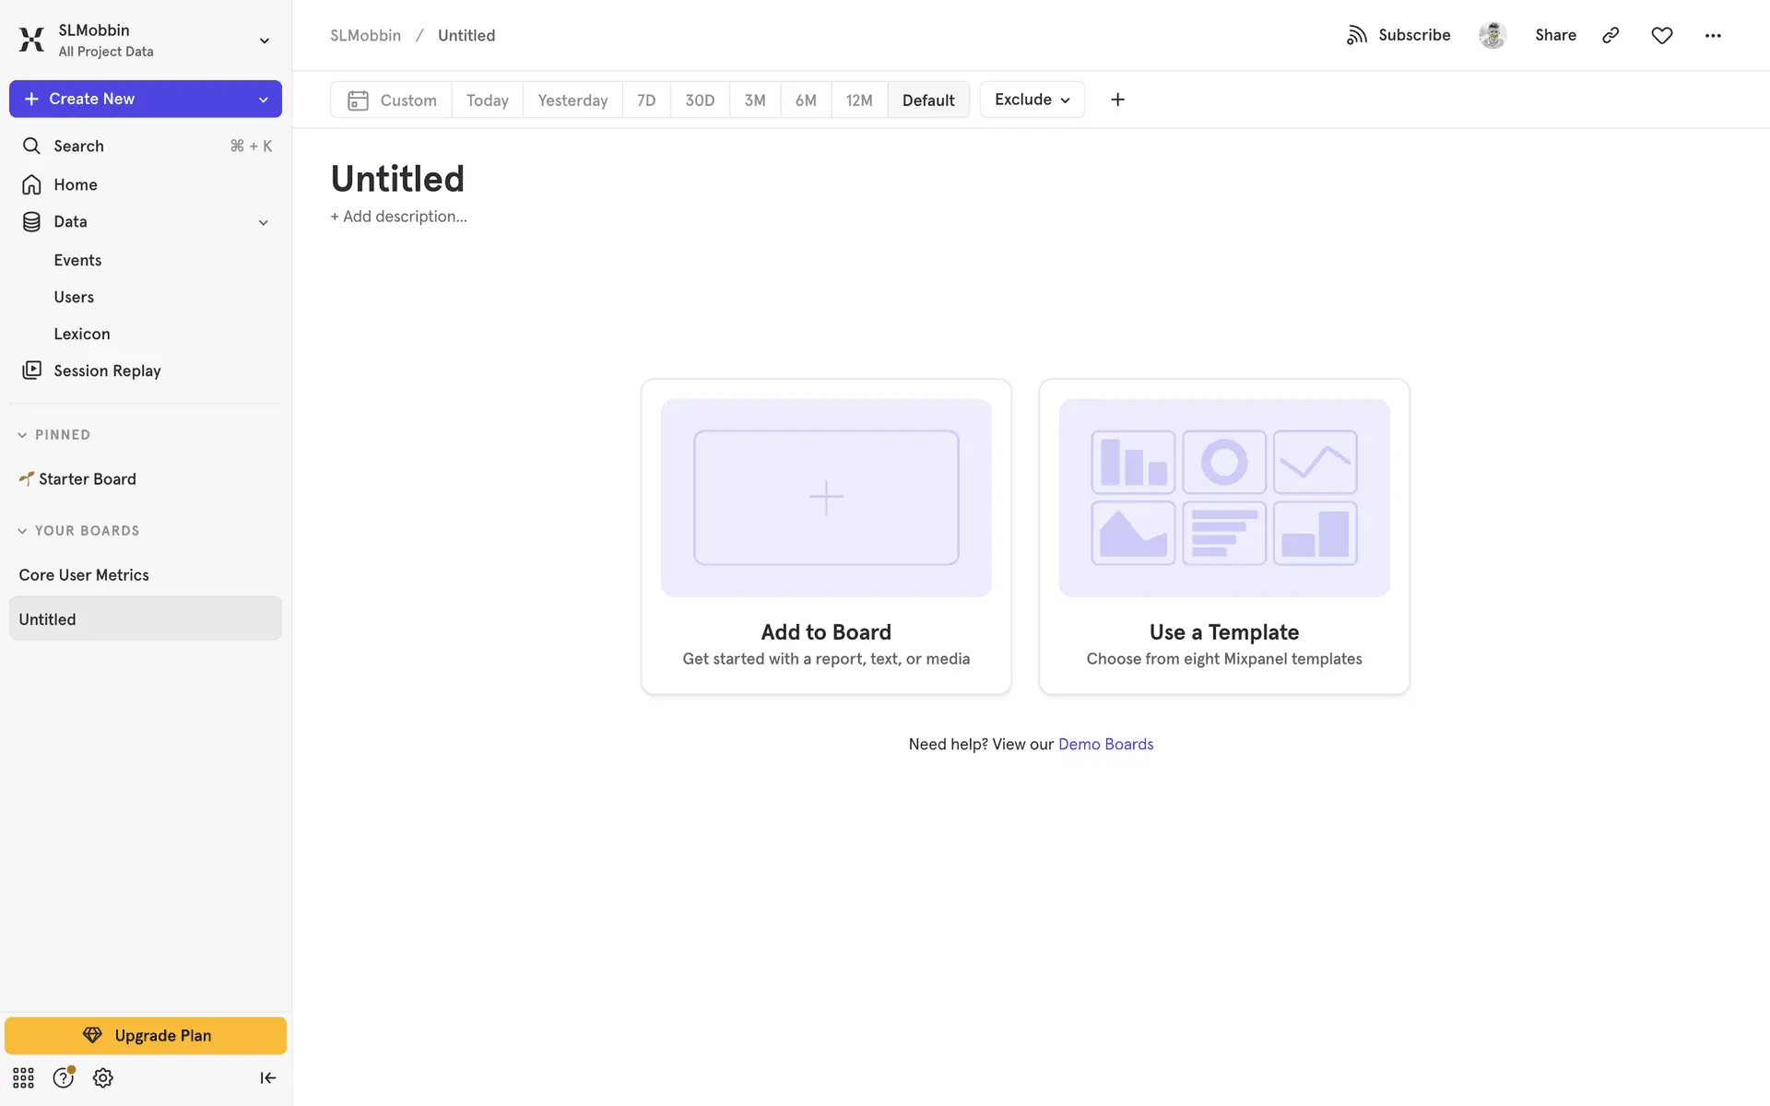Click the Upgrade Plan button
The image size is (1770, 1106).
click(x=146, y=1035)
